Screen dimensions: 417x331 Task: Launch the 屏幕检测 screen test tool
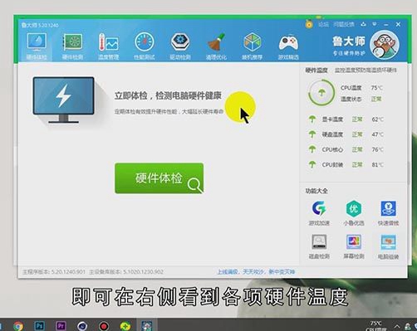[x=354, y=246]
